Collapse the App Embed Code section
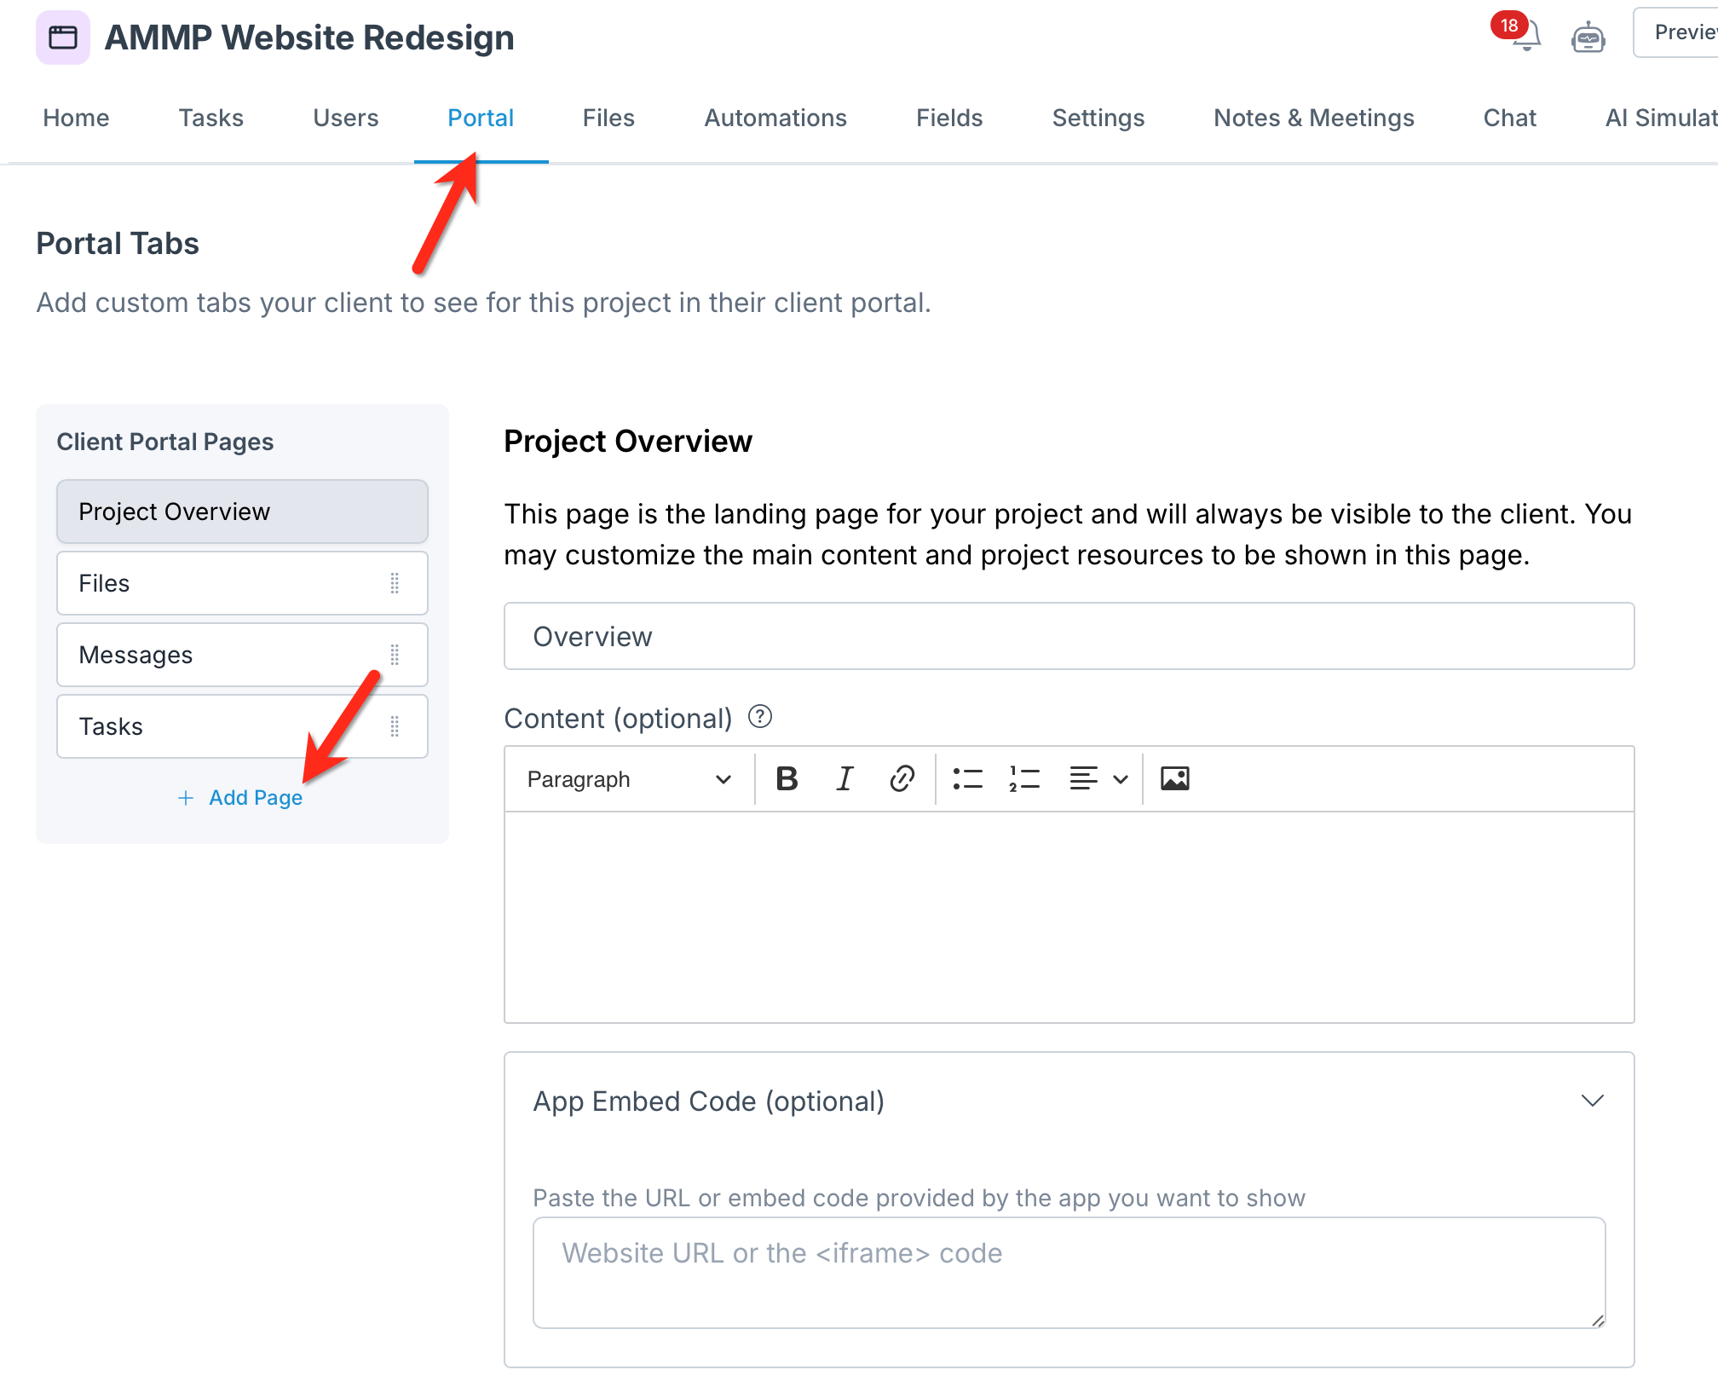The height and width of the screenshot is (1393, 1718). pyautogui.click(x=1592, y=1101)
